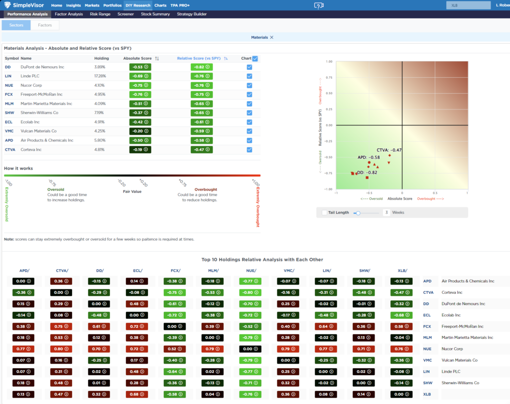Switch to the Factors tab
Screen dimensions: 510x404
point(45,25)
